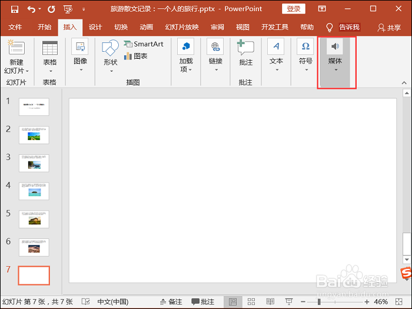Screen dimensions: 412x309
Task: Click the 幻灯片 第 7 张 status text
Action: click(38, 301)
